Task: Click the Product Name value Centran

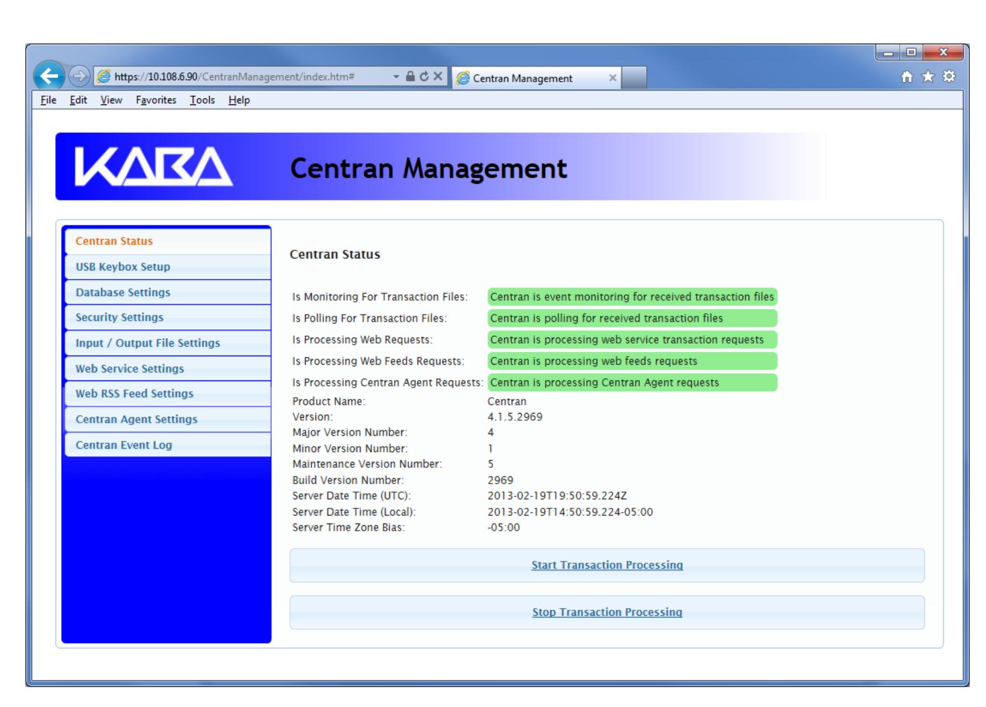Action: 507,401
